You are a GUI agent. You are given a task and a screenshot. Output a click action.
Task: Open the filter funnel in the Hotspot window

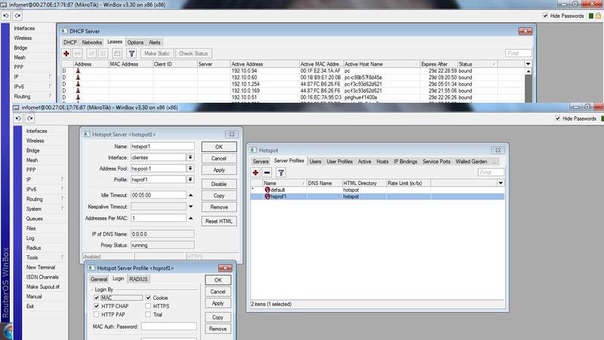pos(281,173)
